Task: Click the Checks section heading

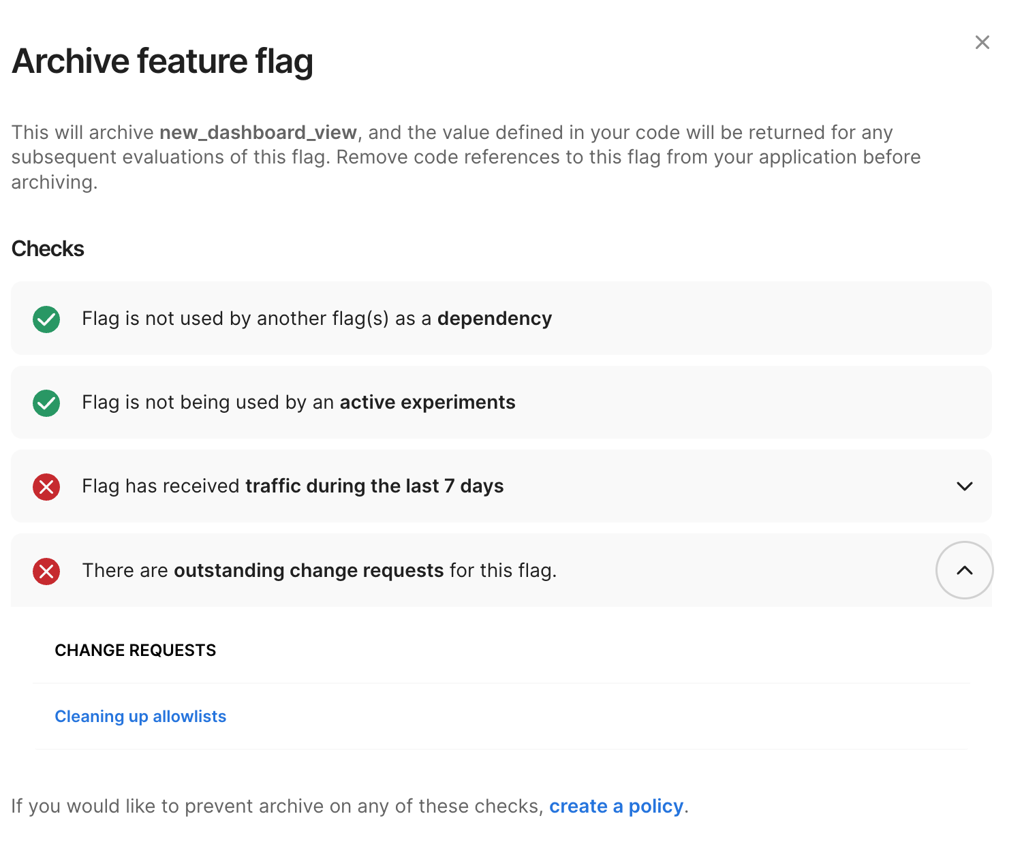Action: (x=48, y=249)
